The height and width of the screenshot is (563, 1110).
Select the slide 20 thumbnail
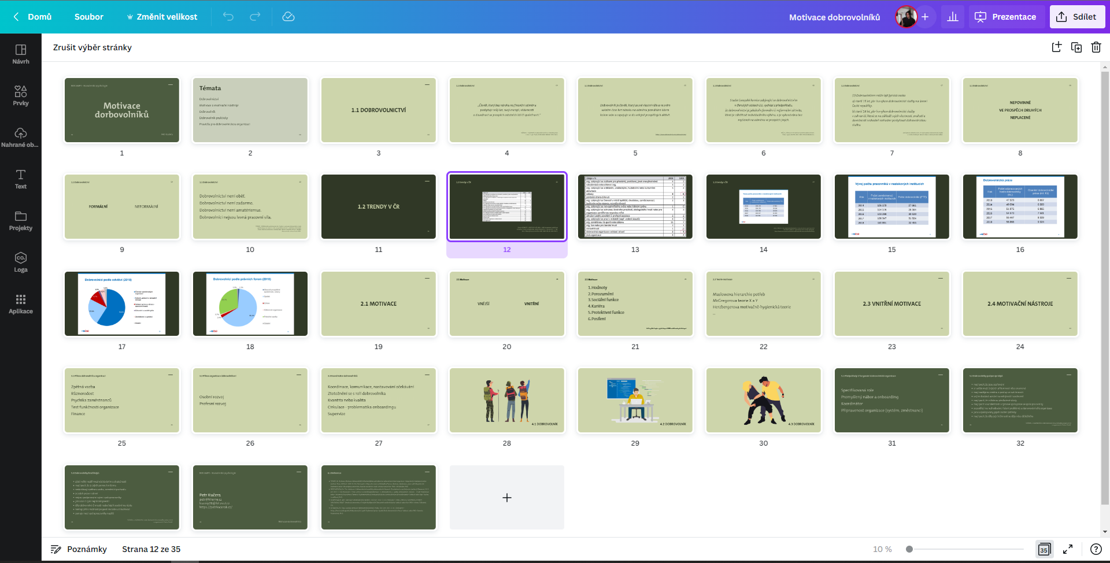click(506, 303)
